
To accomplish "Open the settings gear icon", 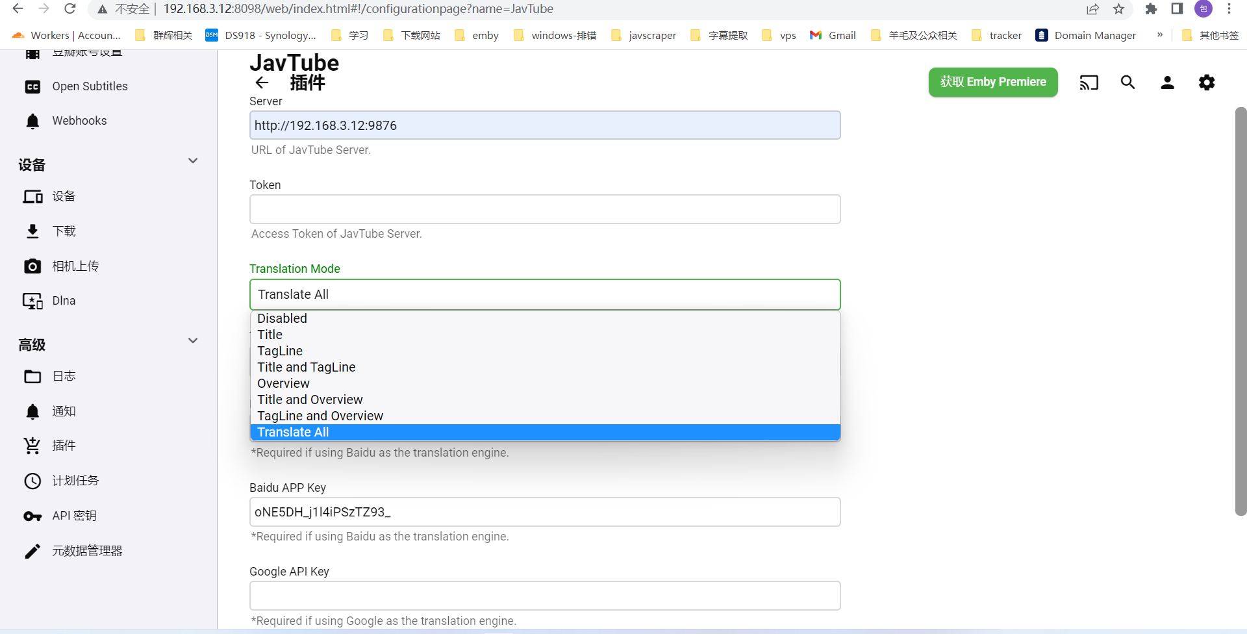I will [1207, 82].
